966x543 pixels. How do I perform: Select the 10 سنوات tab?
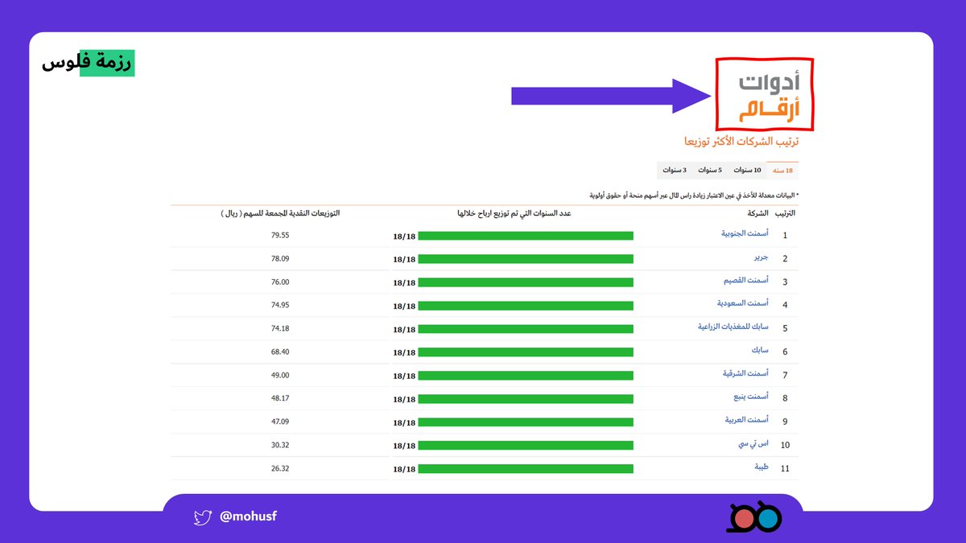point(746,171)
